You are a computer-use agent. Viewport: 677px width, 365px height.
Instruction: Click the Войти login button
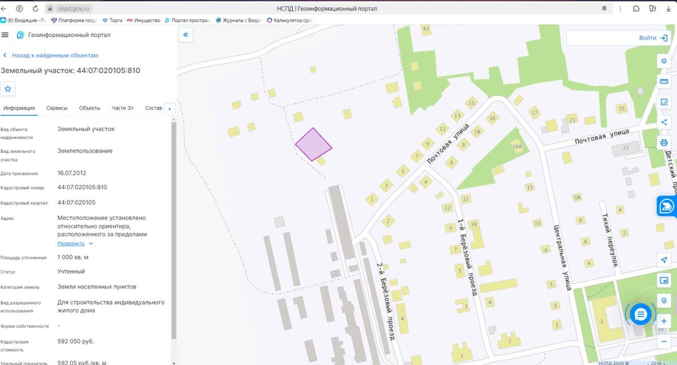click(654, 38)
